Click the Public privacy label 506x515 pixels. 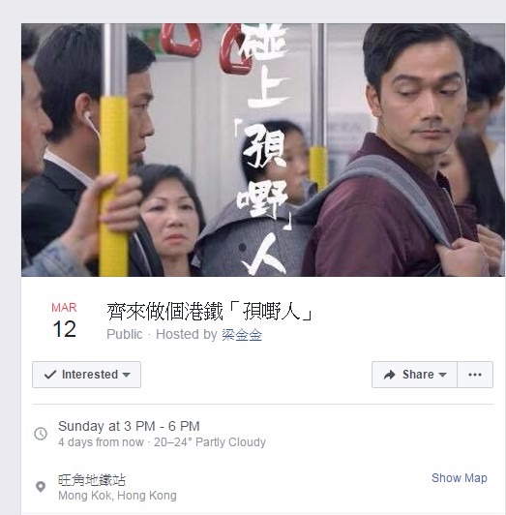click(125, 334)
